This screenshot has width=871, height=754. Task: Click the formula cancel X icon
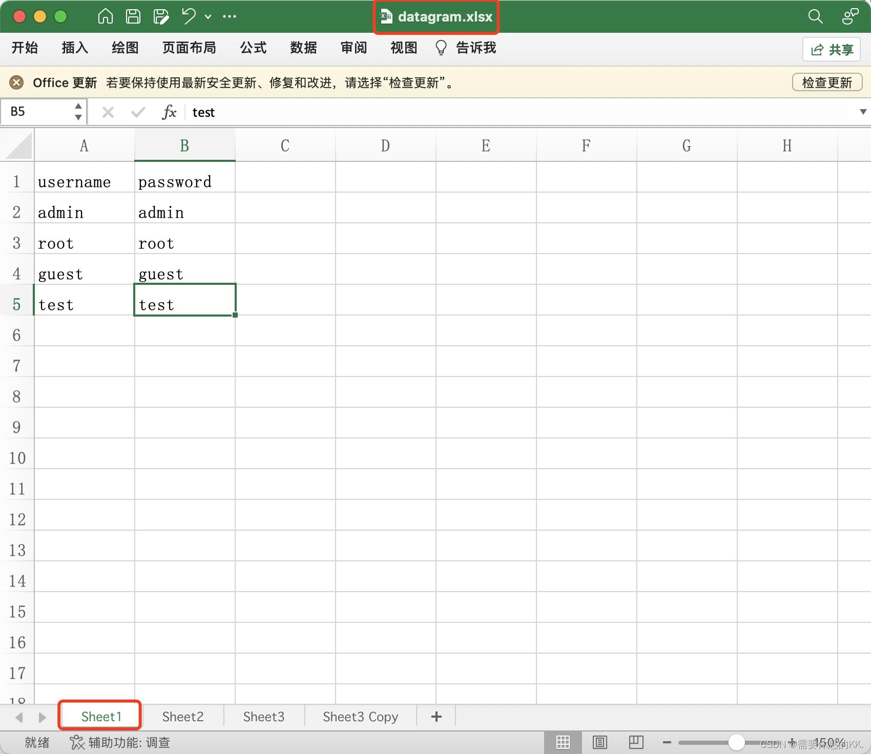(108, 112)
